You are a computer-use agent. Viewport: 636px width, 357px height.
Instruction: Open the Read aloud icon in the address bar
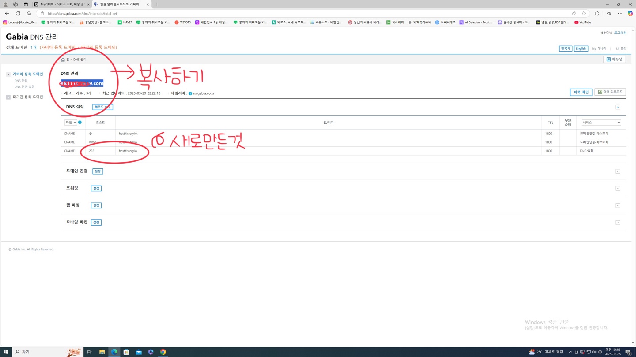(574, 14)
